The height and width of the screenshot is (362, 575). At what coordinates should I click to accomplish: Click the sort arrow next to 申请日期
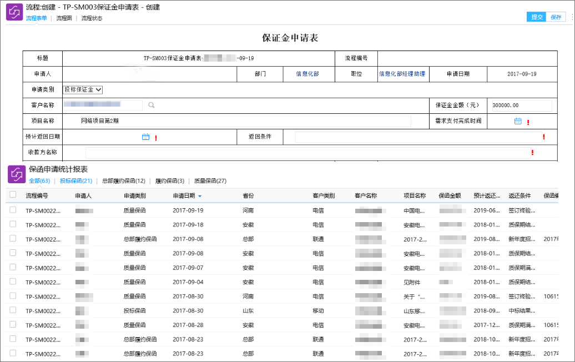click(x=200, y=196)
